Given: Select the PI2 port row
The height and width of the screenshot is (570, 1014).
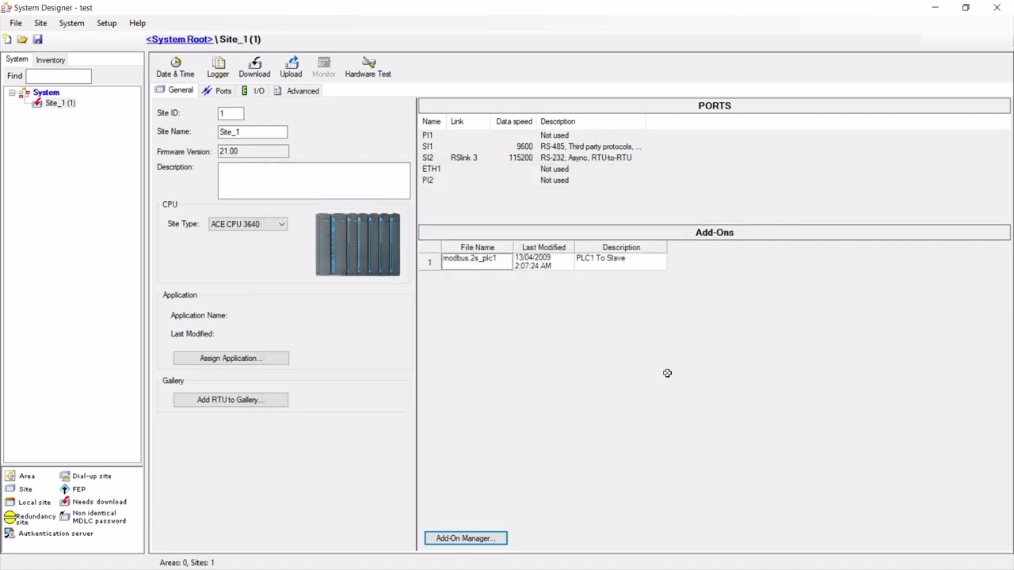Looking at the screenshot, I should [x=532, y=180].
